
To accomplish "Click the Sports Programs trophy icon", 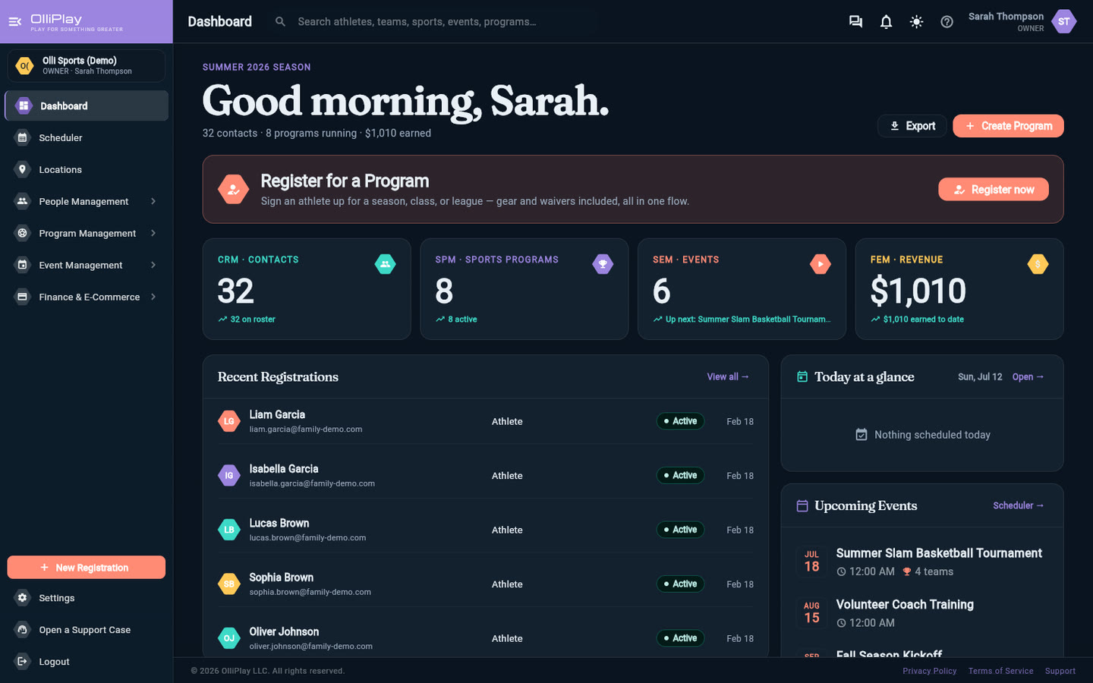I will pos(603,264).
